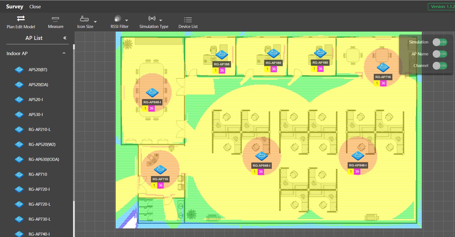Click the Plan Edit Model swap icon
Image resolution: width=455 pixels, height=237 pixels.
click(21, 18)
